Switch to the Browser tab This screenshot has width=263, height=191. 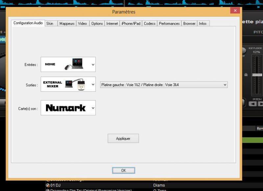pyautogui.click(x=189, y=24)
